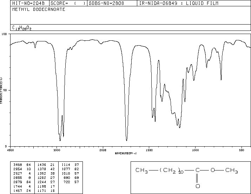Screen dimensions: 251x194
Task: Click the SDBS-NO=2808 header text
Action: pyautogui.click(x=106, y=3)
